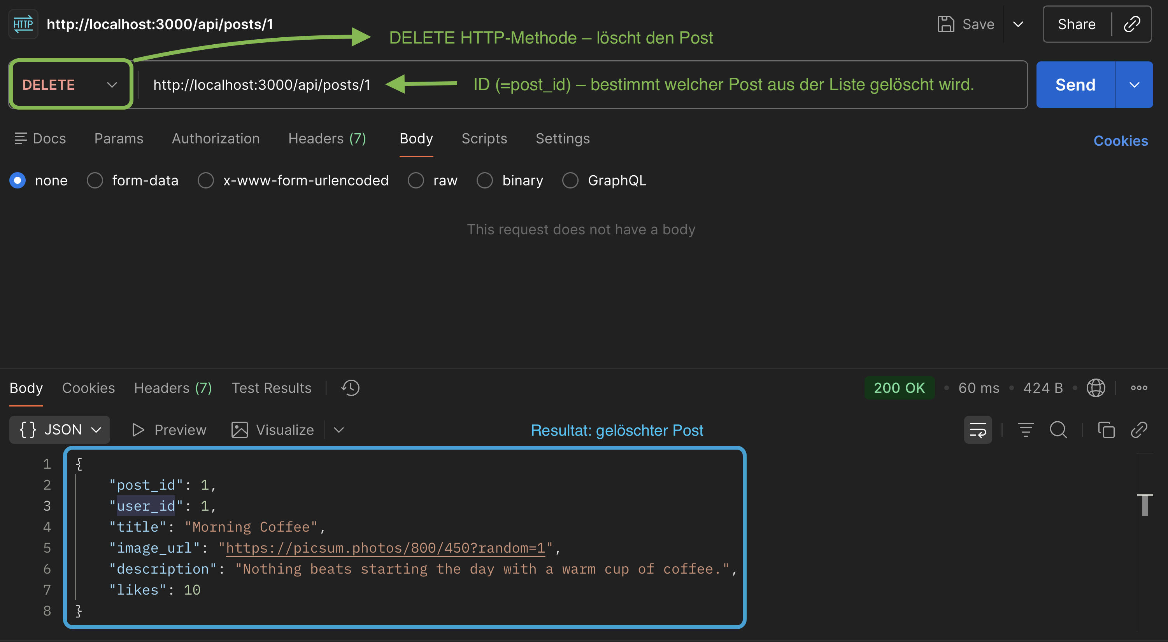This screenshot has width=1168, height=642.
Task: Copy request link via Share link icon
Action: click(1132, 24)
